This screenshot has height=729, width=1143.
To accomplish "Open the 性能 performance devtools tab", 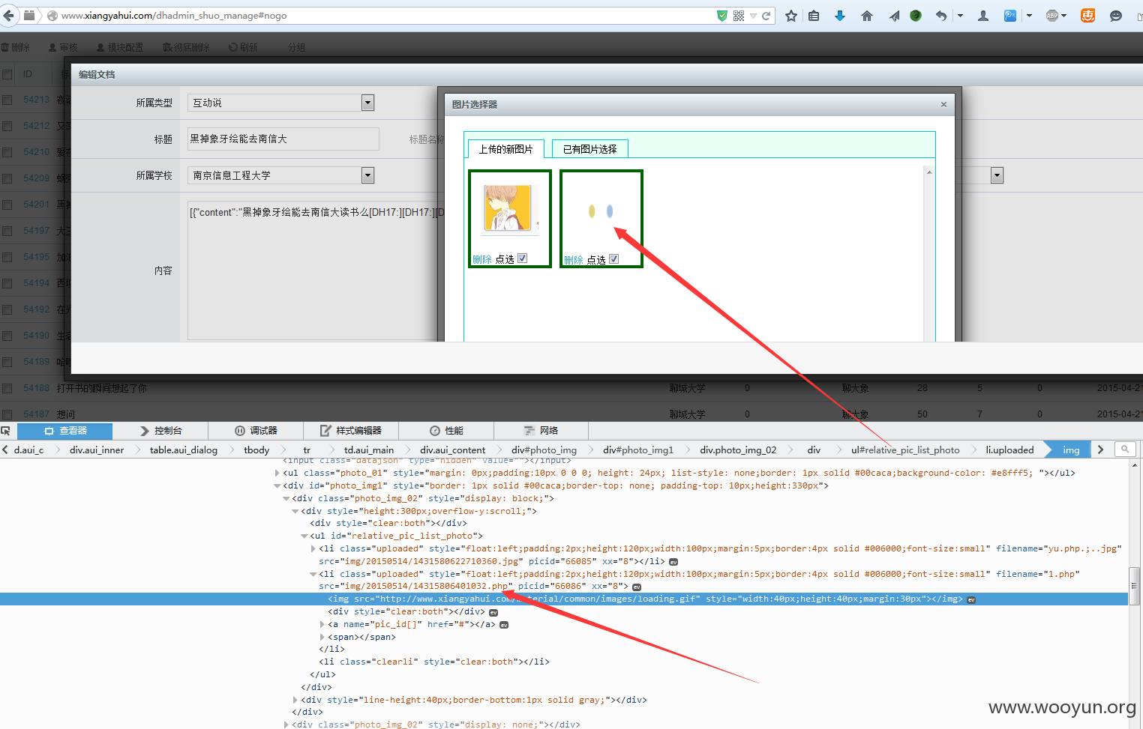I will pyautogui.click(x=446, y=431).
